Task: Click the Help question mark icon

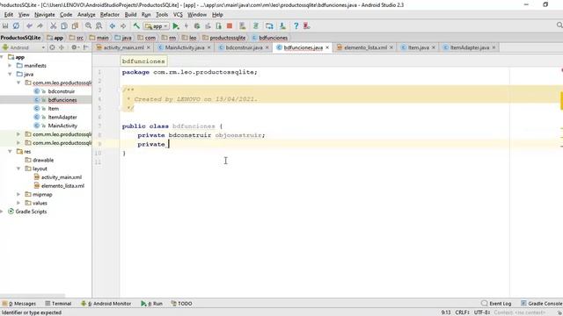Action: pyautogui.click(x=296, y=25)
